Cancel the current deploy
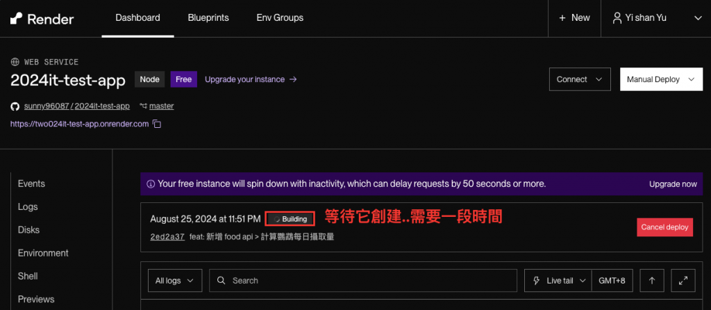This screenshot has height=310, width=711. (x=664, y=227)
